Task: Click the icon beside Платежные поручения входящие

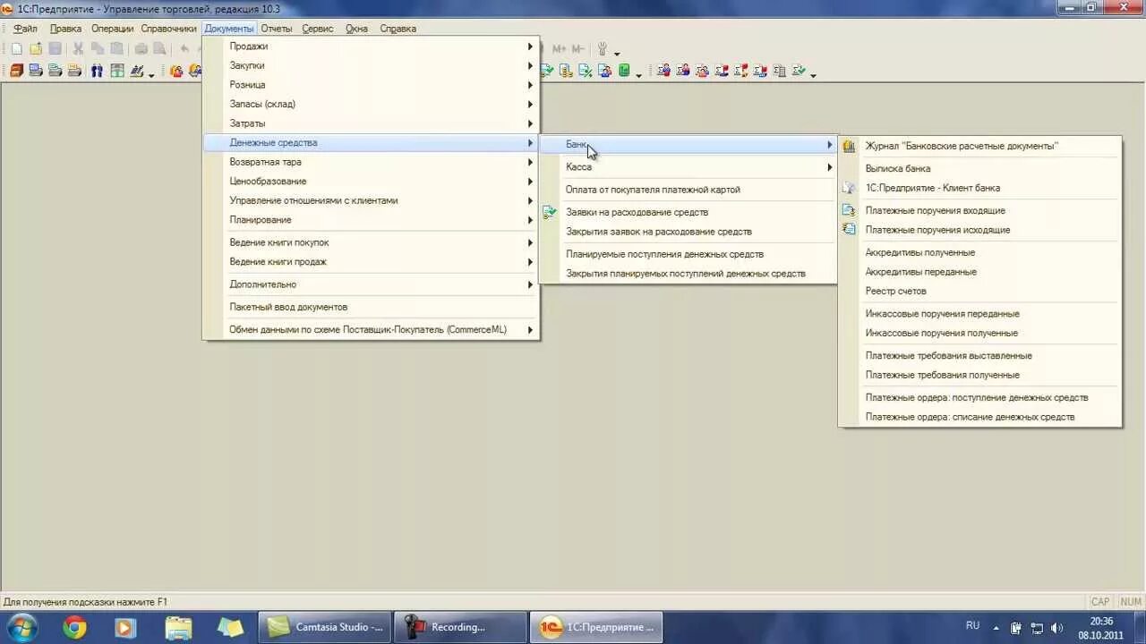Action: [849, 210]
